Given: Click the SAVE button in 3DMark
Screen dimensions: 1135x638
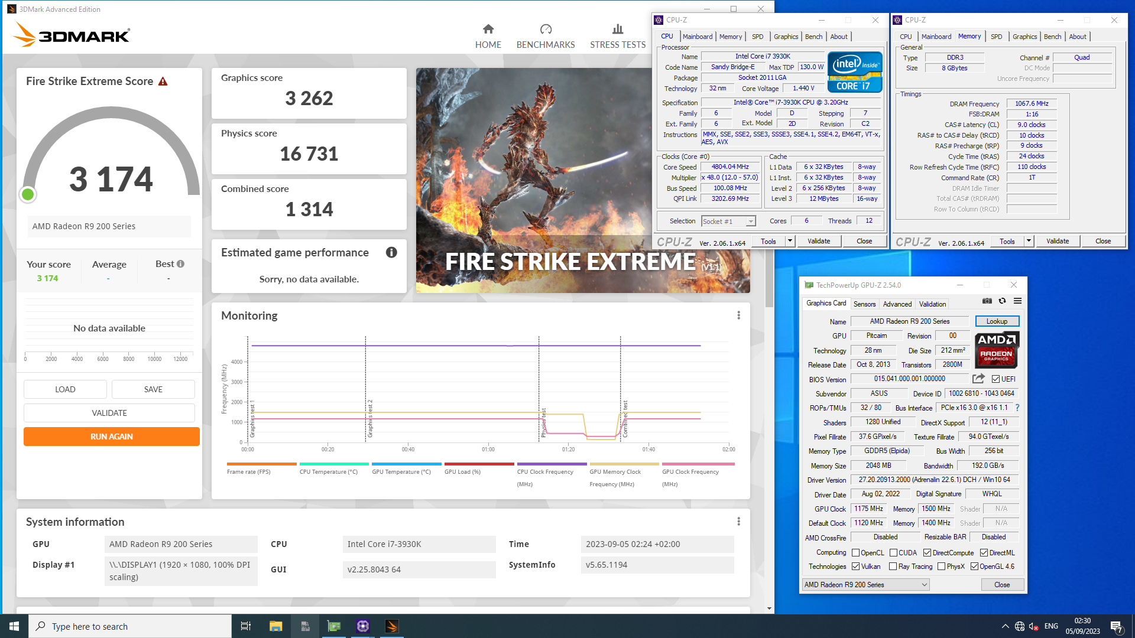Looking at the screenshot, I should coord(153,389).
